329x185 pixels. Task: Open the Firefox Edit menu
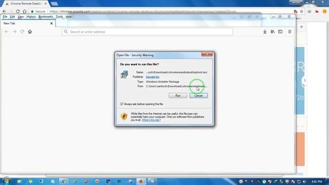pyautogui.click(x=12, y=16)
